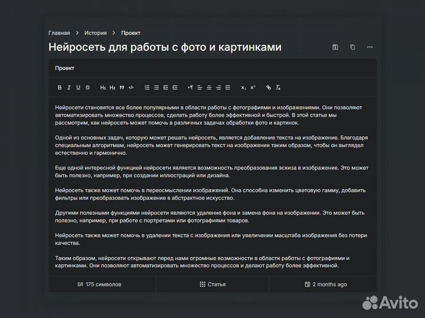Toggle bold formatting
The width and height of the screenshot is (425, 318).
pyautogui.click(x=60, y=87)
